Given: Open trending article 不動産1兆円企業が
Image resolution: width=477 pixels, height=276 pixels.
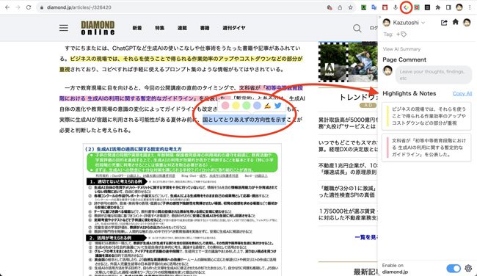Looking at the screenshot, I should tap(348, 169).
